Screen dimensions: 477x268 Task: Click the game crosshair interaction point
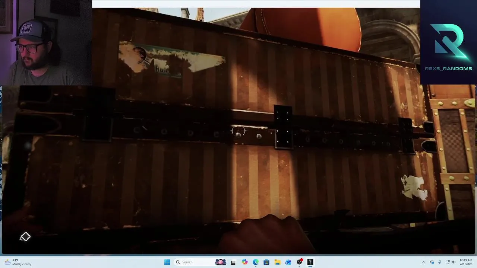(238, 131)
